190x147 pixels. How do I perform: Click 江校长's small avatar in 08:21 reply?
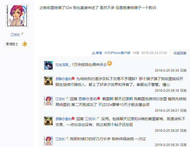(x=48, y=101)
